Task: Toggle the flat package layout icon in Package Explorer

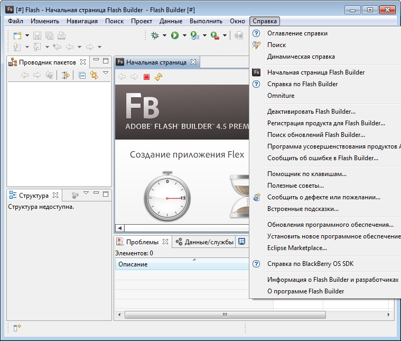Action: coord(66,75)
